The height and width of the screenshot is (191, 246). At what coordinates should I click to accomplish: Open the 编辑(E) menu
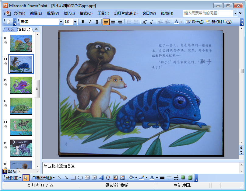tap(36, 13)
